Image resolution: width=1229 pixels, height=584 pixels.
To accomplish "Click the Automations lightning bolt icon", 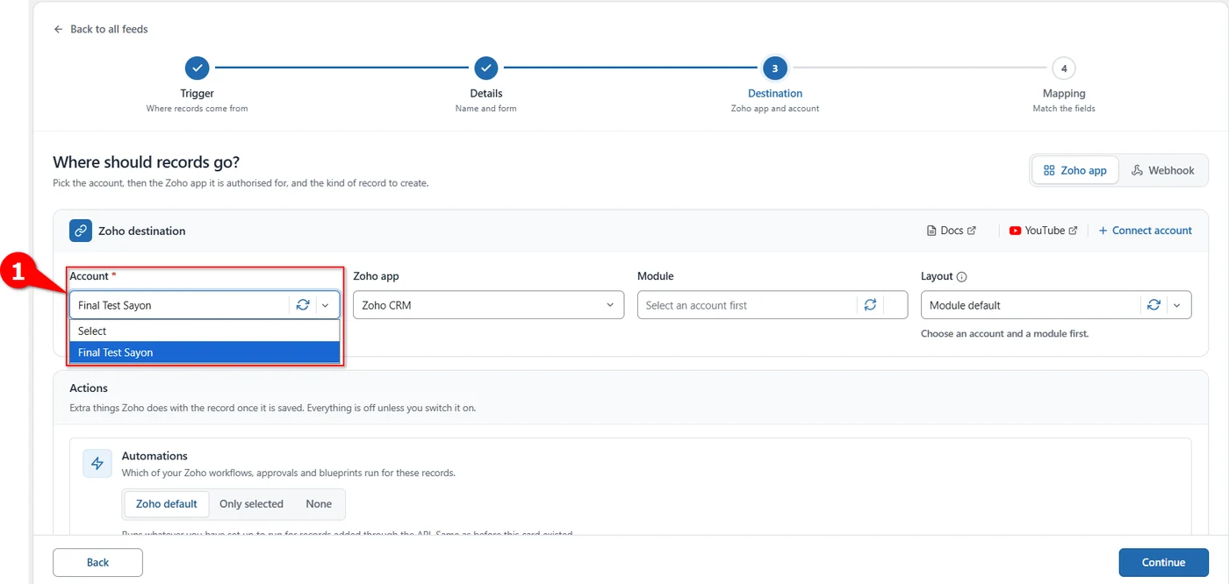I will point(97,464).
